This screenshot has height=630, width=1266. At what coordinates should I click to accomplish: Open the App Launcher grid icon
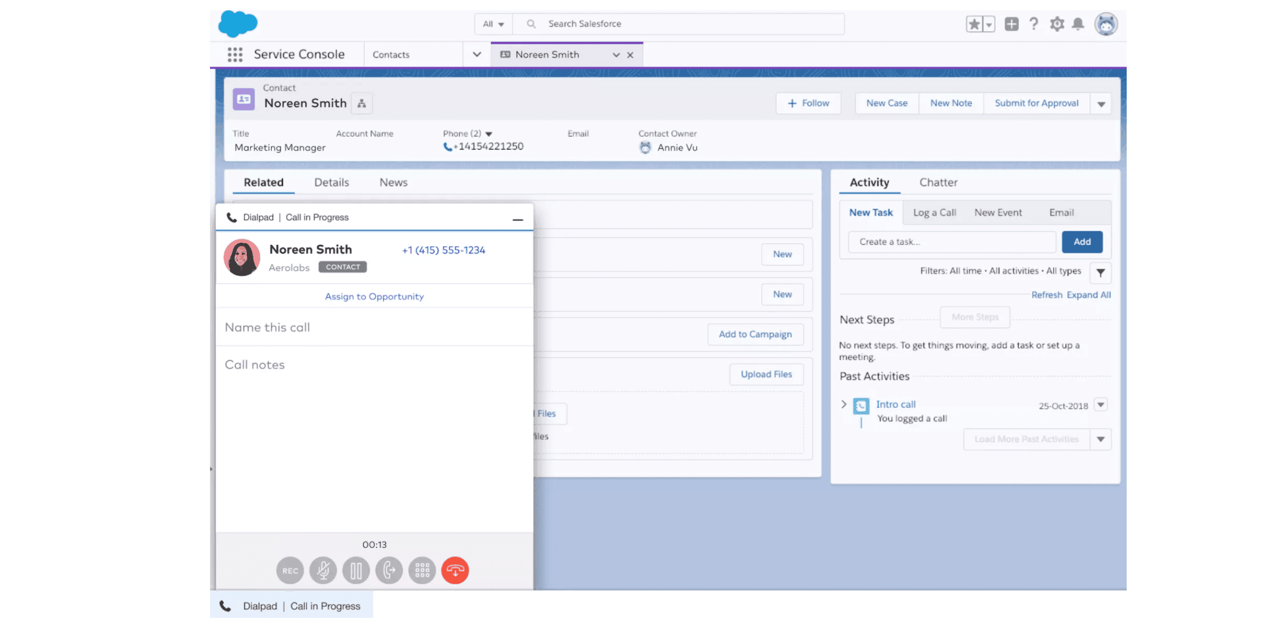click(235, 55)
